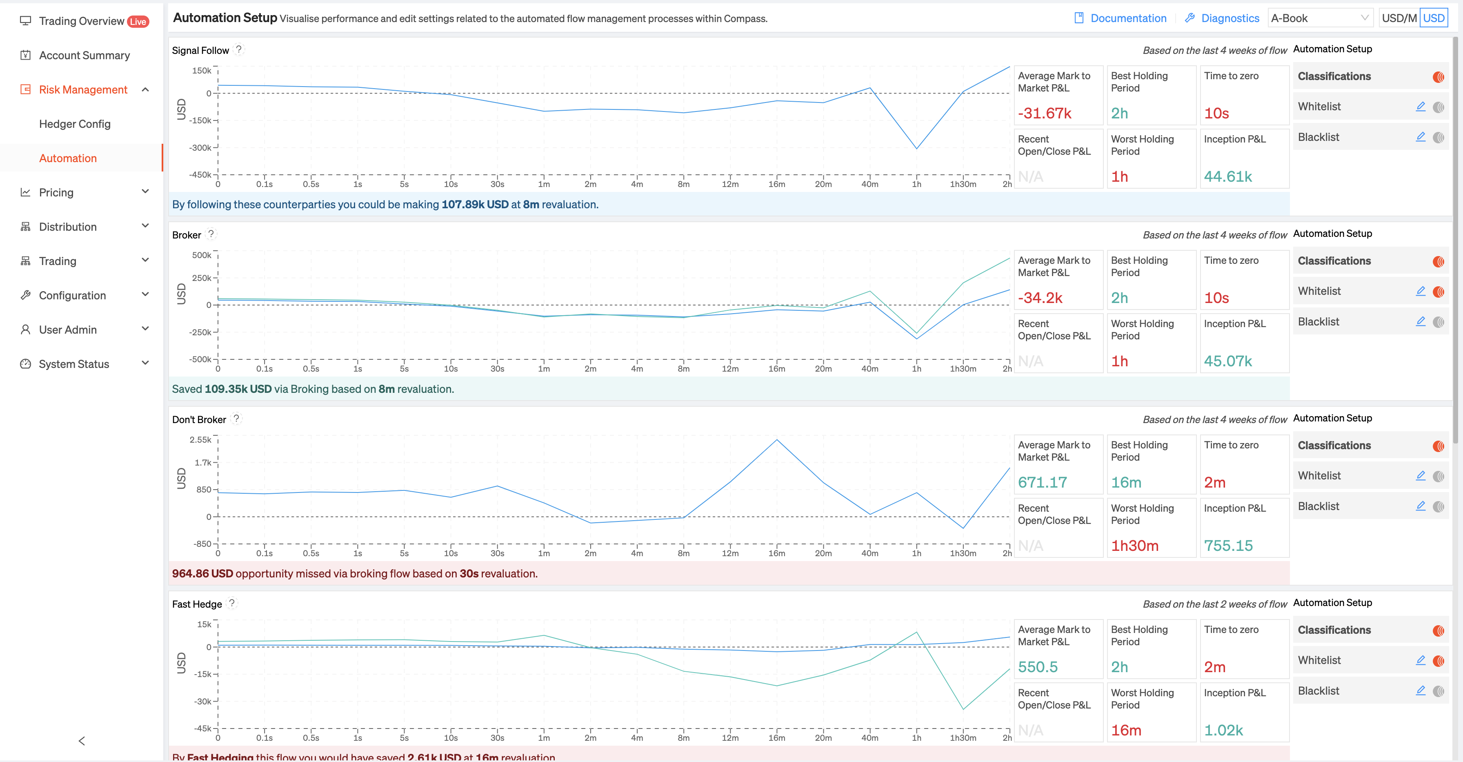
Task: Edit Fast Hedge Blacklist pencil icon
Action: (1421, 691)
